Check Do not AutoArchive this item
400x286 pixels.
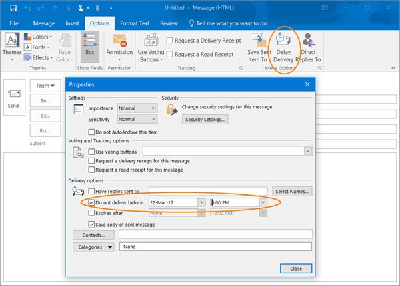[93, 132]
